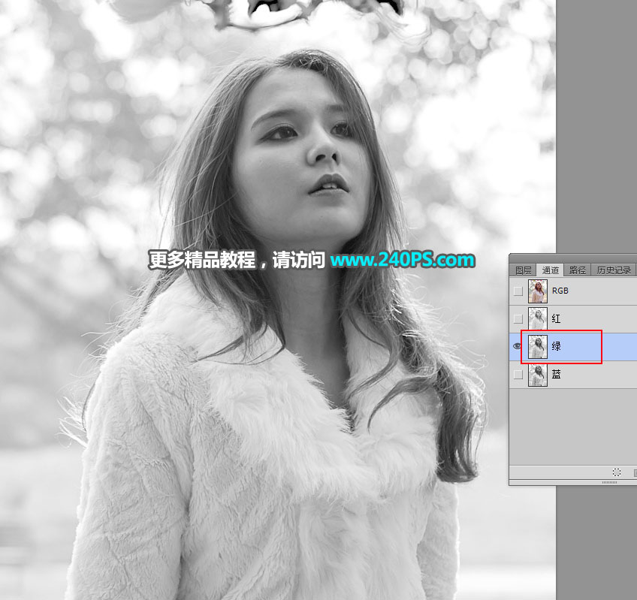The height and width of the screenshot is (600, 637).
Task: Click the 绿 channel thumbnail
Action: (538, 346)
